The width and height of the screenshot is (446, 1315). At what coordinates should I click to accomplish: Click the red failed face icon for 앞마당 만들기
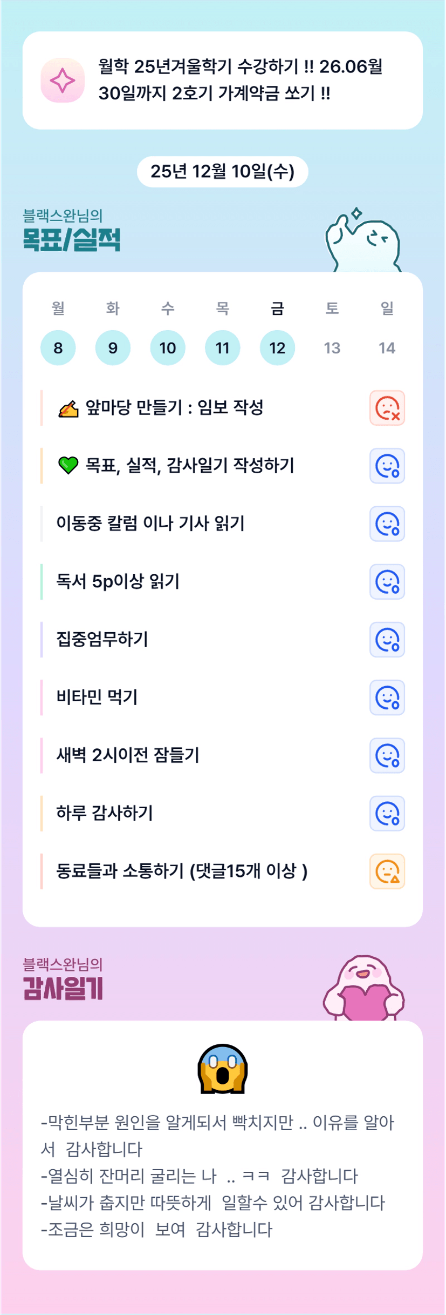coord(387,408)
